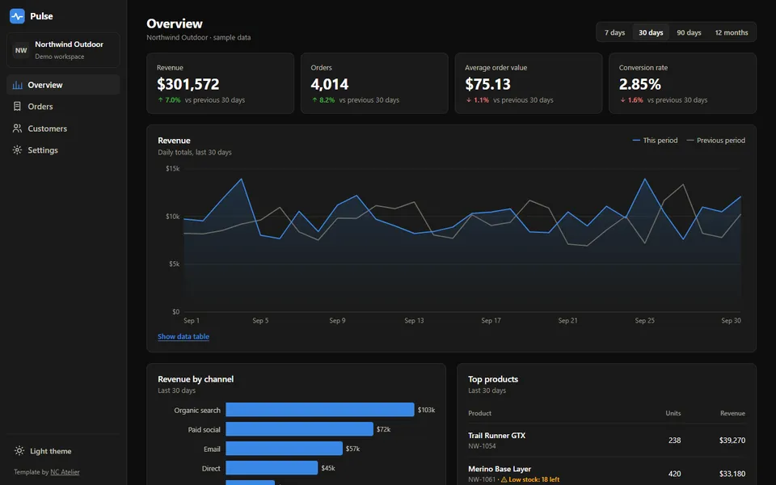Screen dimensions: 776x485
Task: Click the Orders receipt icon
Action: 17,107
